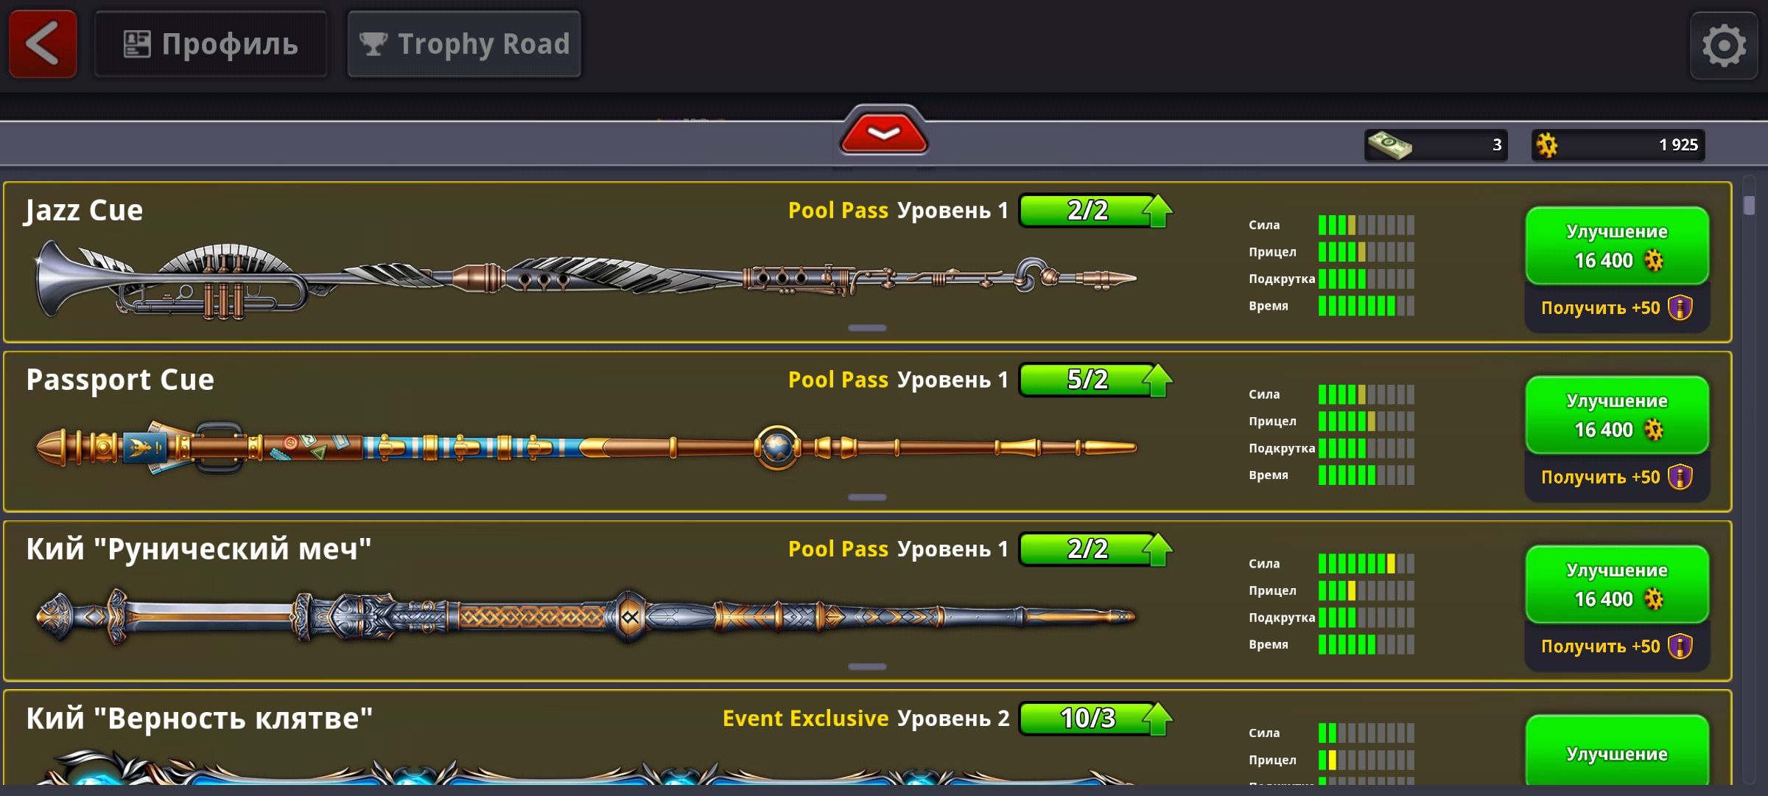Expand Рунический меч details via bottom handle
The height and width of the screenshot is (796, 1768).
coord(867,667)
